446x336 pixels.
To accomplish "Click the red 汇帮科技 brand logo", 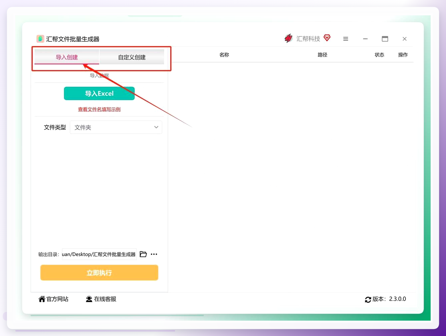I will 288,38.
